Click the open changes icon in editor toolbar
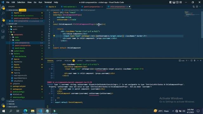This screenshot has width=203, height=114. 194,7
